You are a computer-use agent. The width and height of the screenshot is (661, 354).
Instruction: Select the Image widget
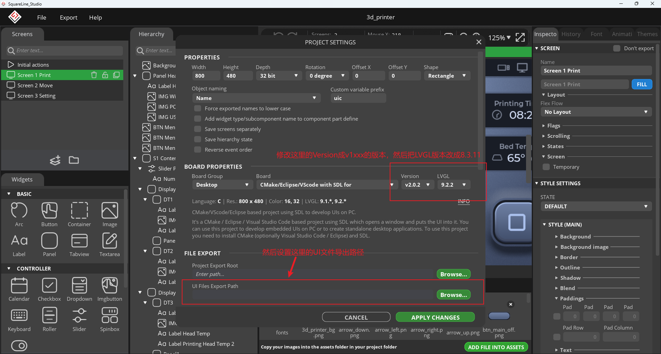click(109, 214)
